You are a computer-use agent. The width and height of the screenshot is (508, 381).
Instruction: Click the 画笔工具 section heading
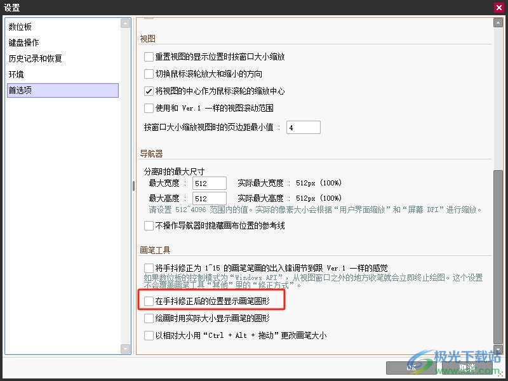(155, 250)
